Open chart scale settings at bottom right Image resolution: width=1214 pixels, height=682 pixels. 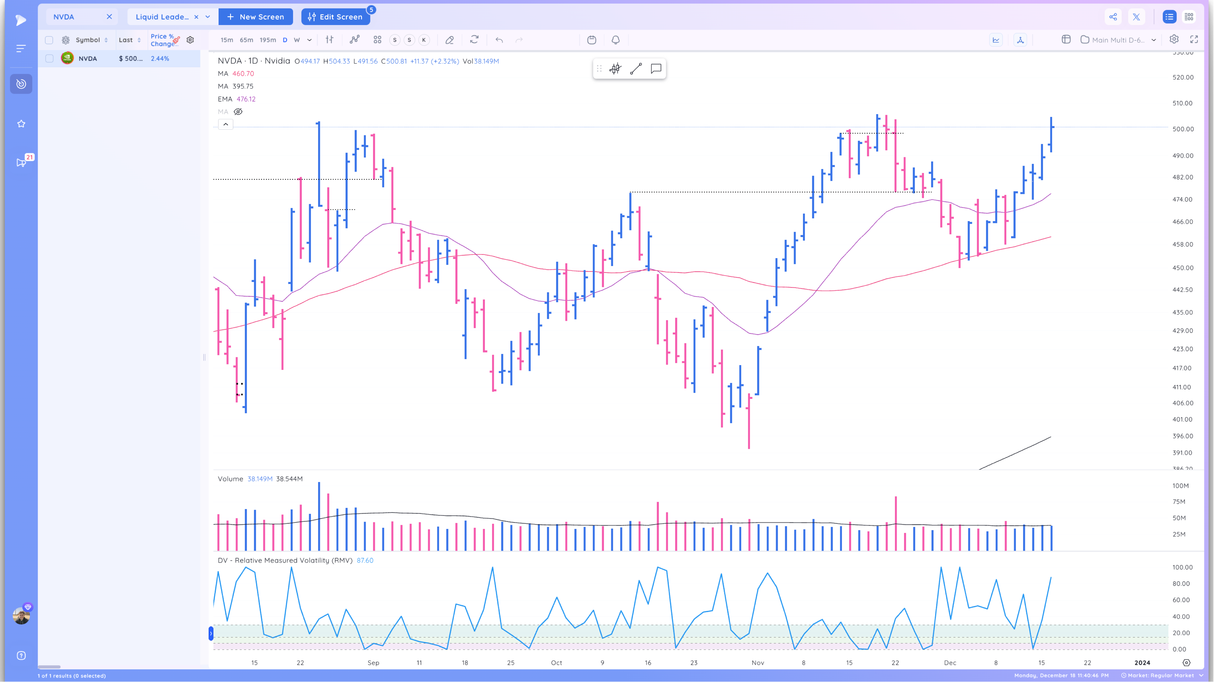coord(1187,663)
